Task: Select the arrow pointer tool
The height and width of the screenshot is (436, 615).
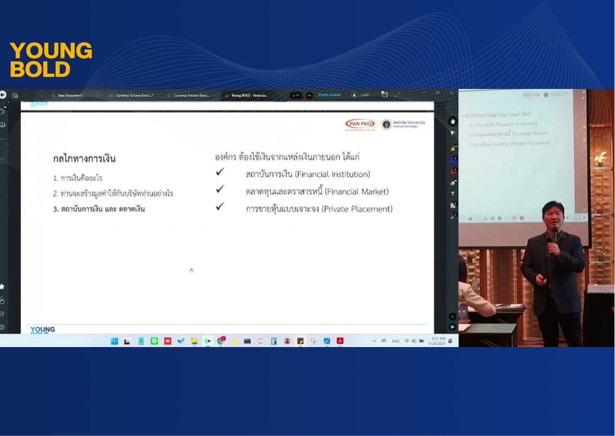Action: [453, 133]
